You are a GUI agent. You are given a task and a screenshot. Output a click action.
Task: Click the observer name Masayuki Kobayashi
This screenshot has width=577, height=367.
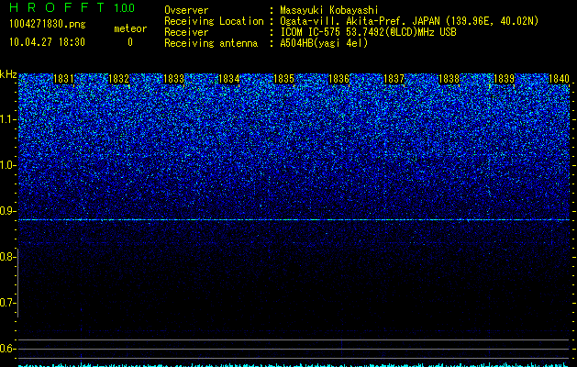[x=329, y=10]
